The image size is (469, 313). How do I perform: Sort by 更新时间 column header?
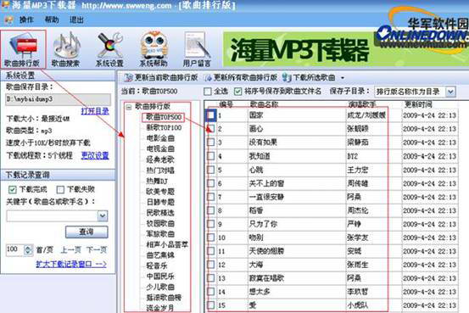click(418, 104)
